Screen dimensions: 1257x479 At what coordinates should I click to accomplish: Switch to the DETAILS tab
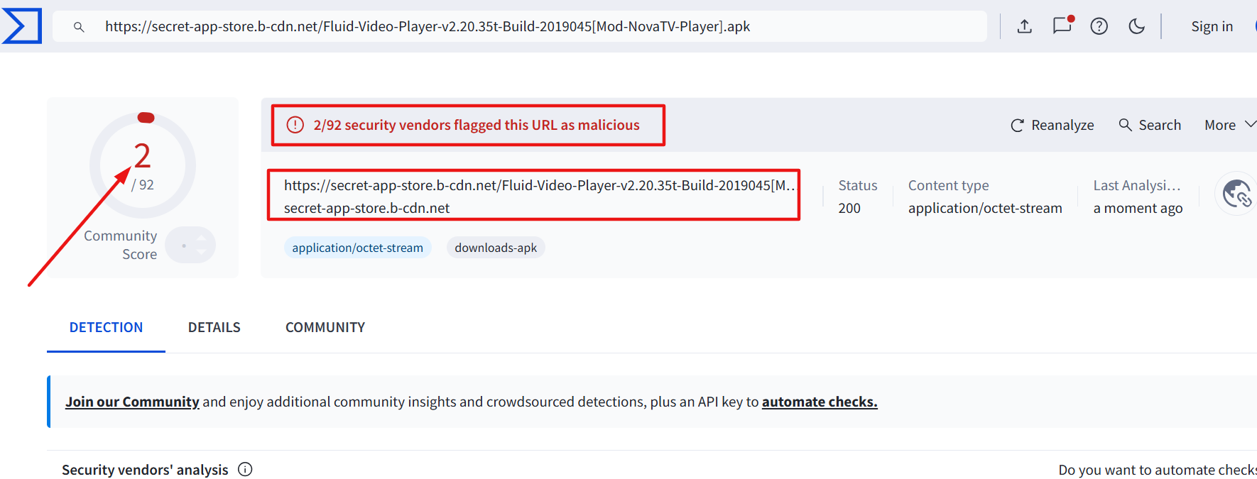[x=214, y=327]
